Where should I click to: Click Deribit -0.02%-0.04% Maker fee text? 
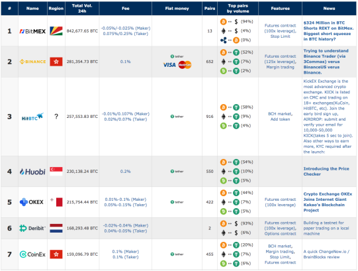click(x=126, y=225)
